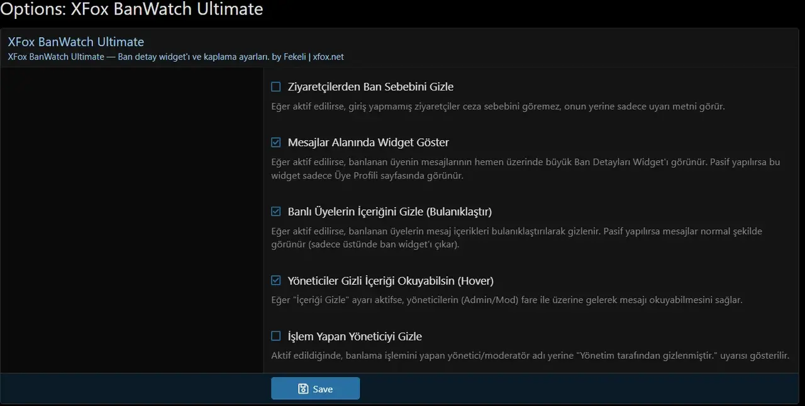Viewport: 805px width, 406px height.
Task: Untick Yöneticiler Gizli İçeriği Okuyabilsin checkbox
Action: [x=276, y=280]
